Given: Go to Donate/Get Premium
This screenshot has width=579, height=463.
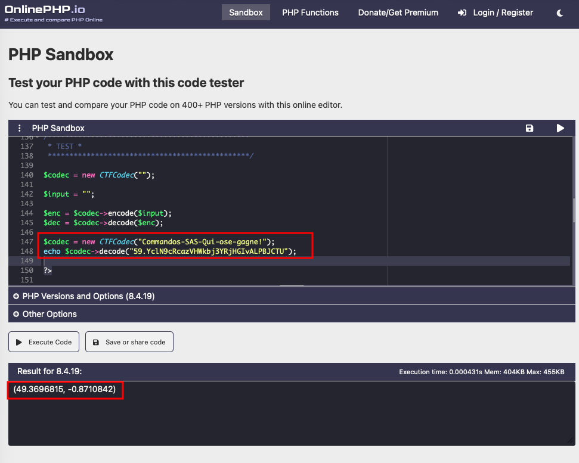Looking at the screenshot, I should click(x=398, y=13).
